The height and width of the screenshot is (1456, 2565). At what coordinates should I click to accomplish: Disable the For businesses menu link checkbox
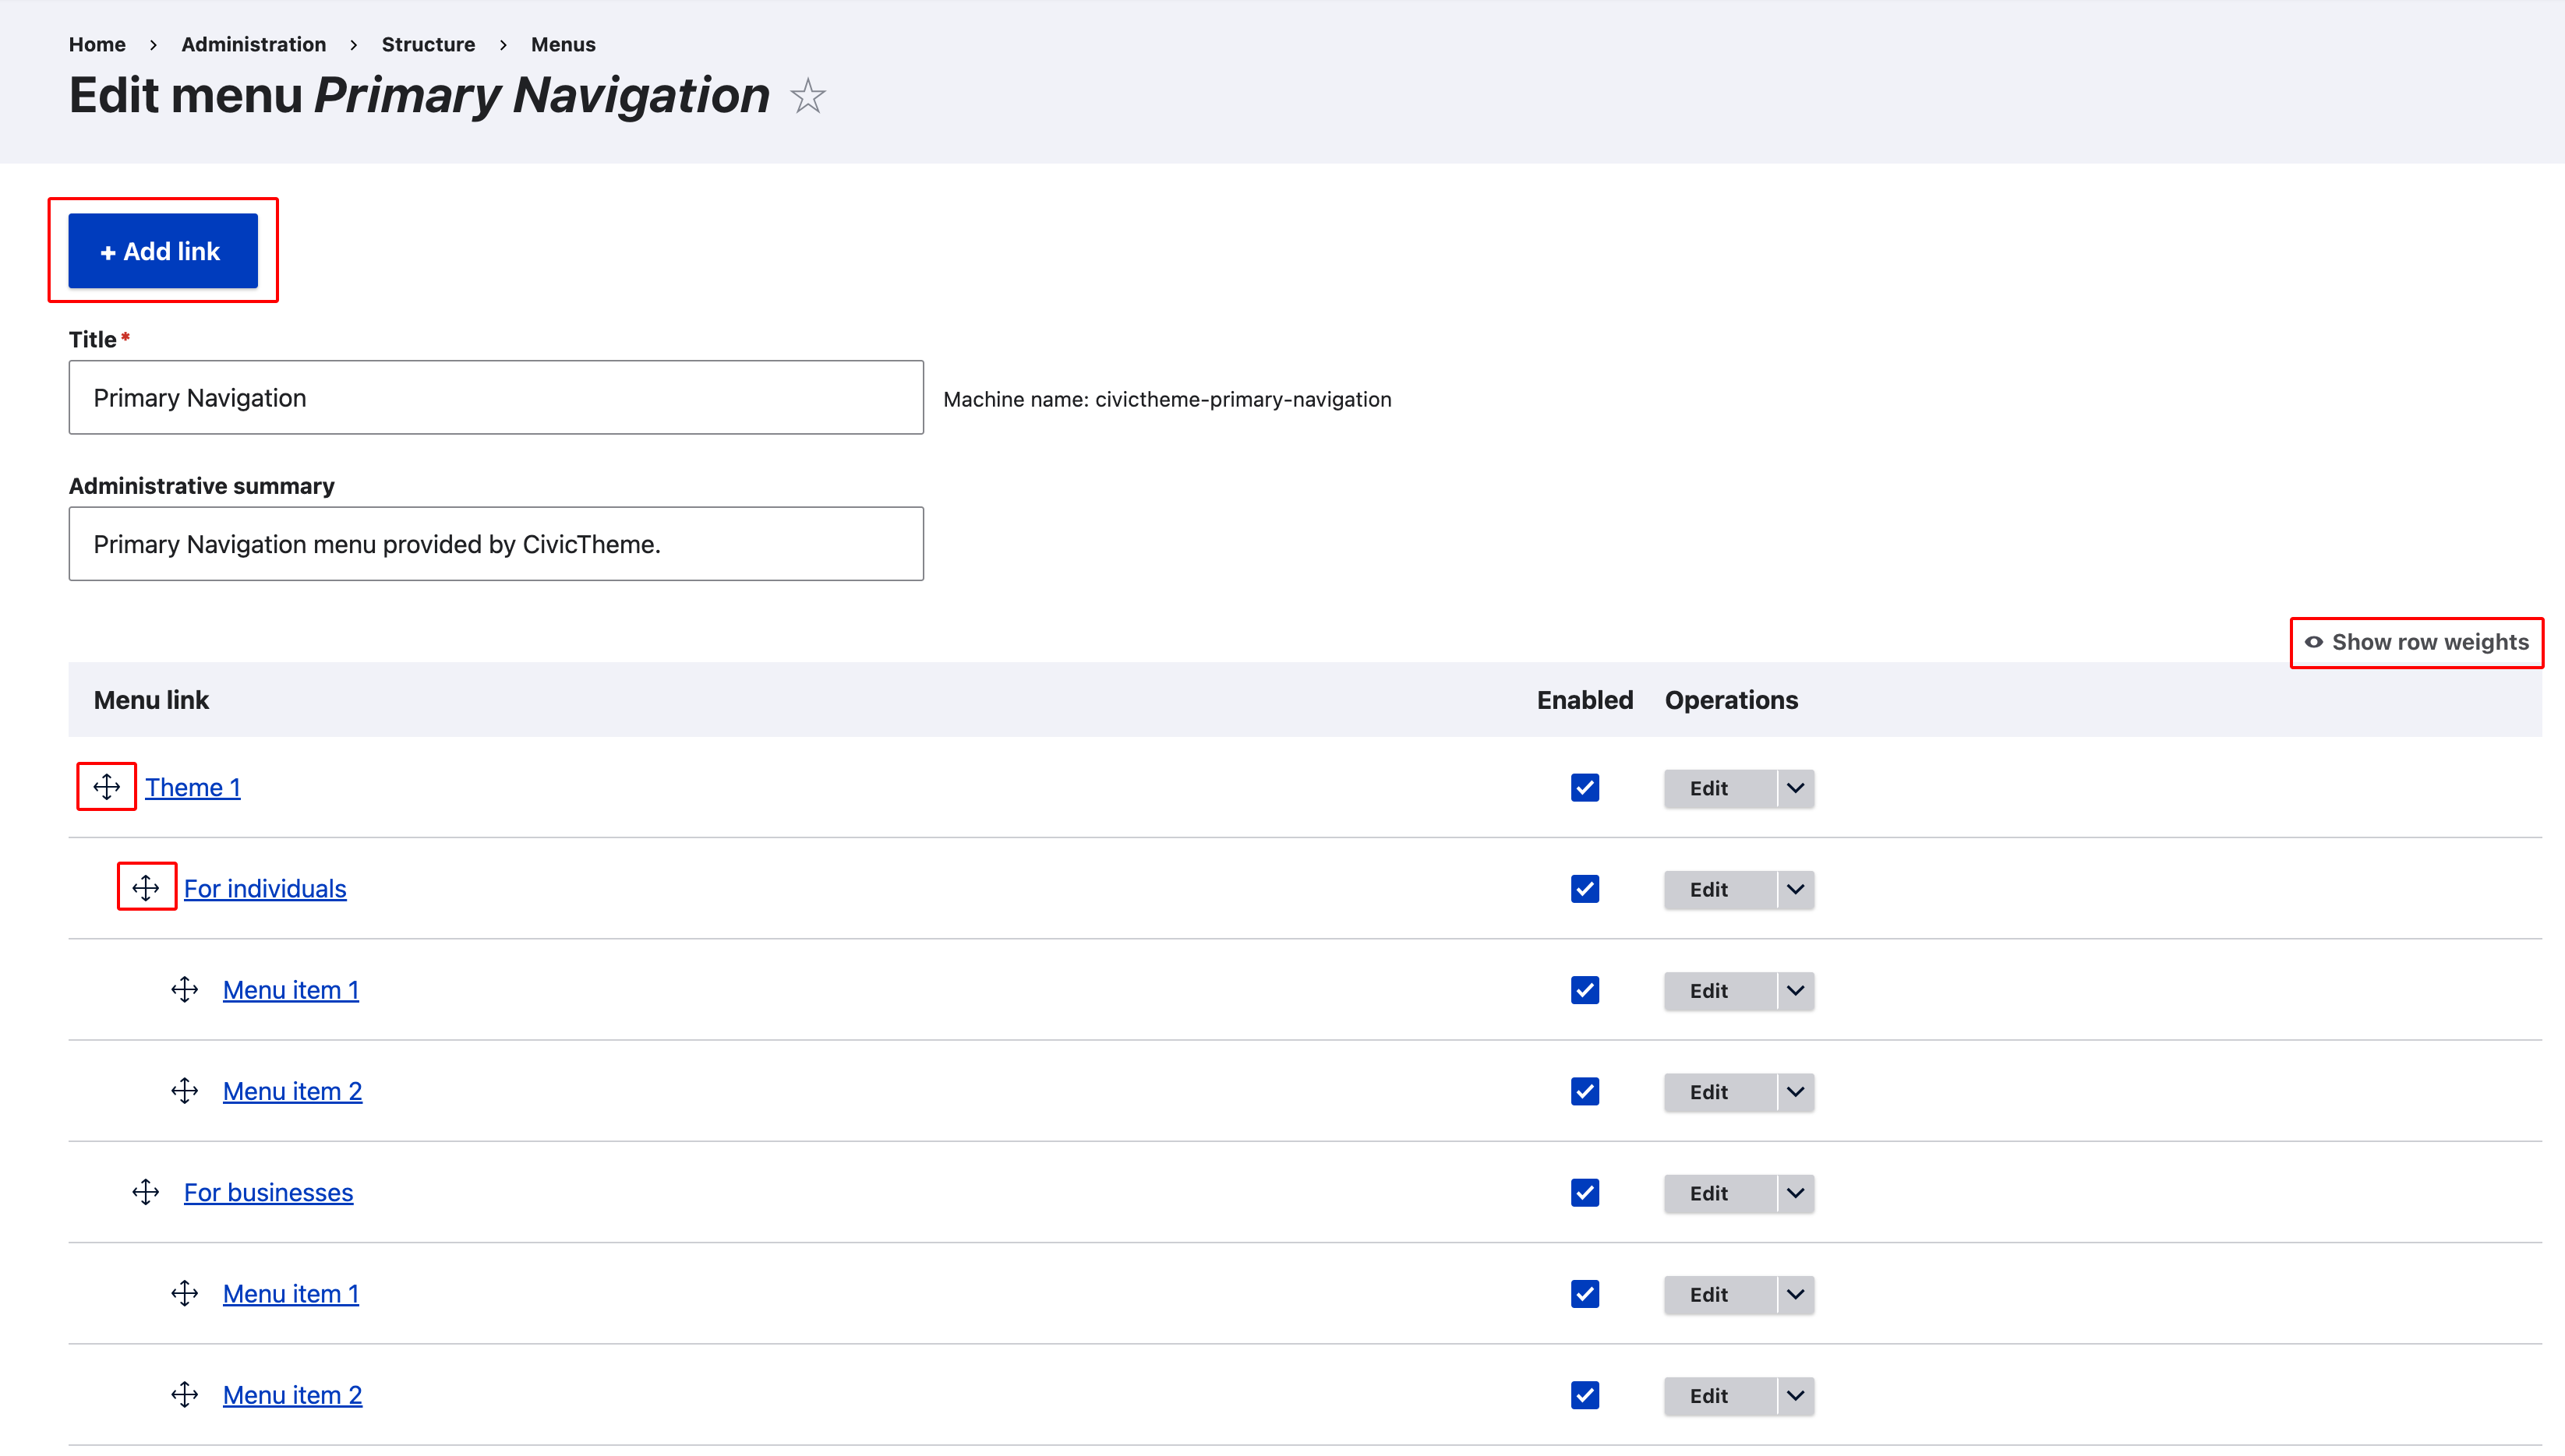[x=1585, y=1192]
